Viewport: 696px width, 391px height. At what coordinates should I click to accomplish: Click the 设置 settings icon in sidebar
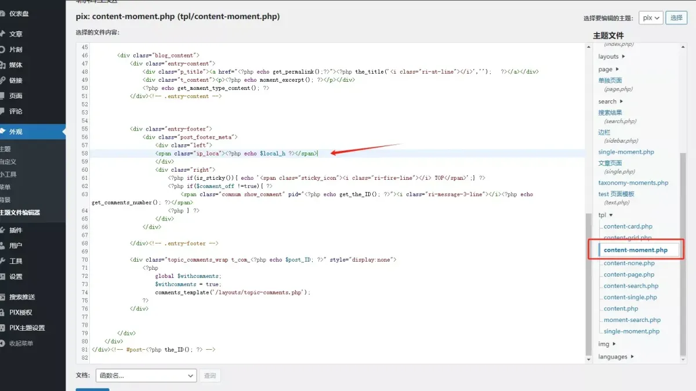coord(2,277)
